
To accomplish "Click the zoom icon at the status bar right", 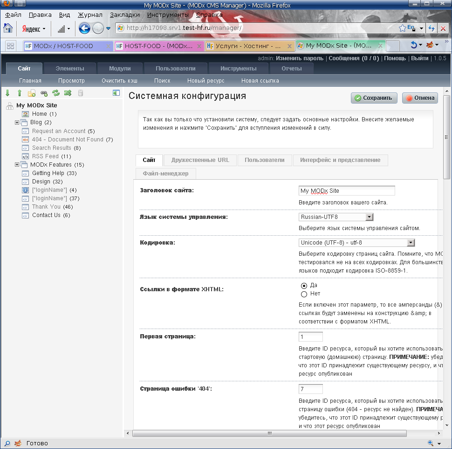I will [x=431, y=443].
